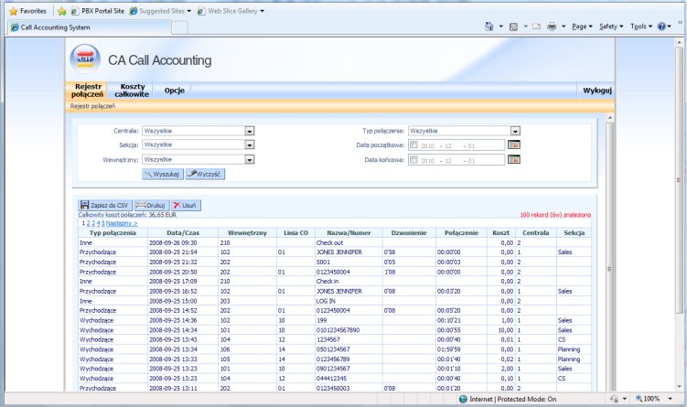Go to results page 5

[x=103, y=223]
